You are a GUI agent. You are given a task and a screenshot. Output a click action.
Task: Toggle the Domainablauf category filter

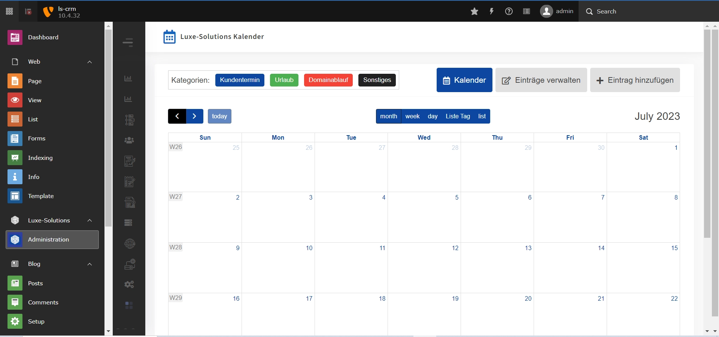pos(328,80)
